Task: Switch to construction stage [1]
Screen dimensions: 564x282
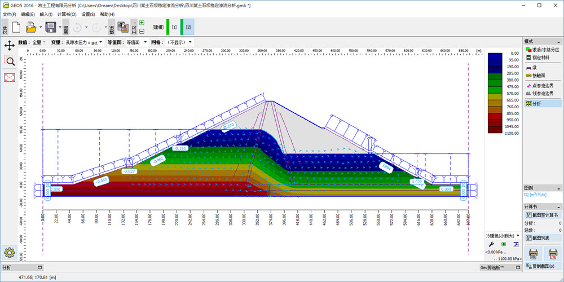Action: click(x=174, y=27)
